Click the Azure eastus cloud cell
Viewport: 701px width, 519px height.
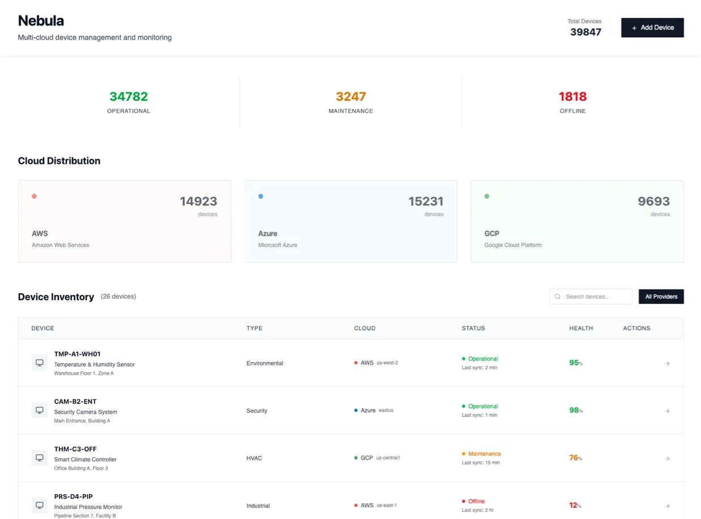pyautogui.click(x=374, y=410)
